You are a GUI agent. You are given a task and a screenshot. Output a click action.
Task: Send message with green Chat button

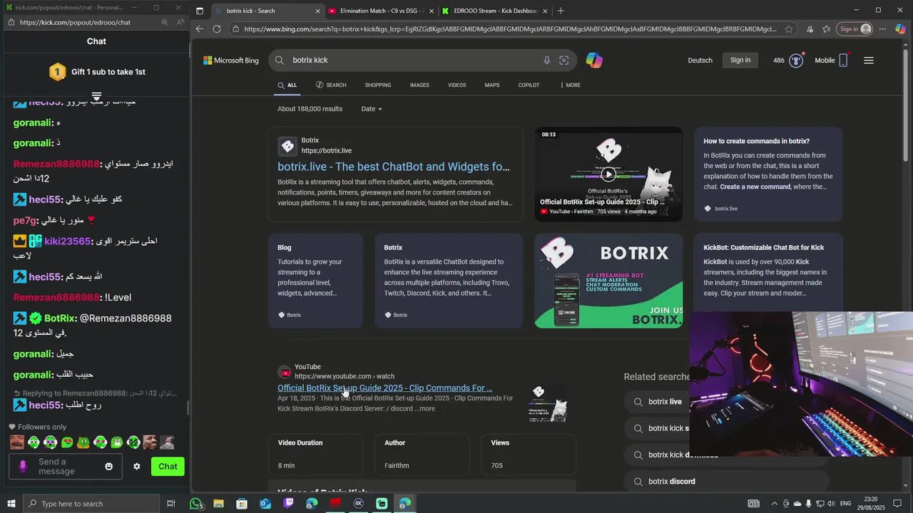point(168,467)
